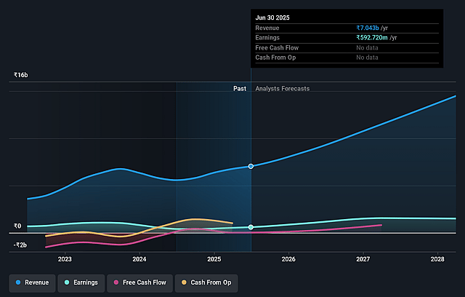This screenshot has height=297, width=465.
Task: Click the pink dot in the Free Cash Flow legend
Action: point(116,282)
